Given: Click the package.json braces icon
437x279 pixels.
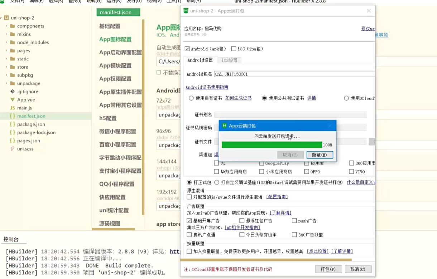Looking at the screenshot, I should (x=13, y=124).
